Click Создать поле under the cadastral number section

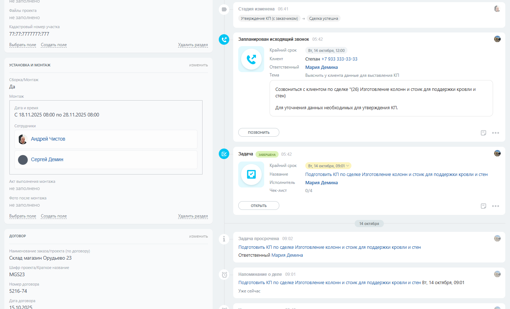pos(54,45)
